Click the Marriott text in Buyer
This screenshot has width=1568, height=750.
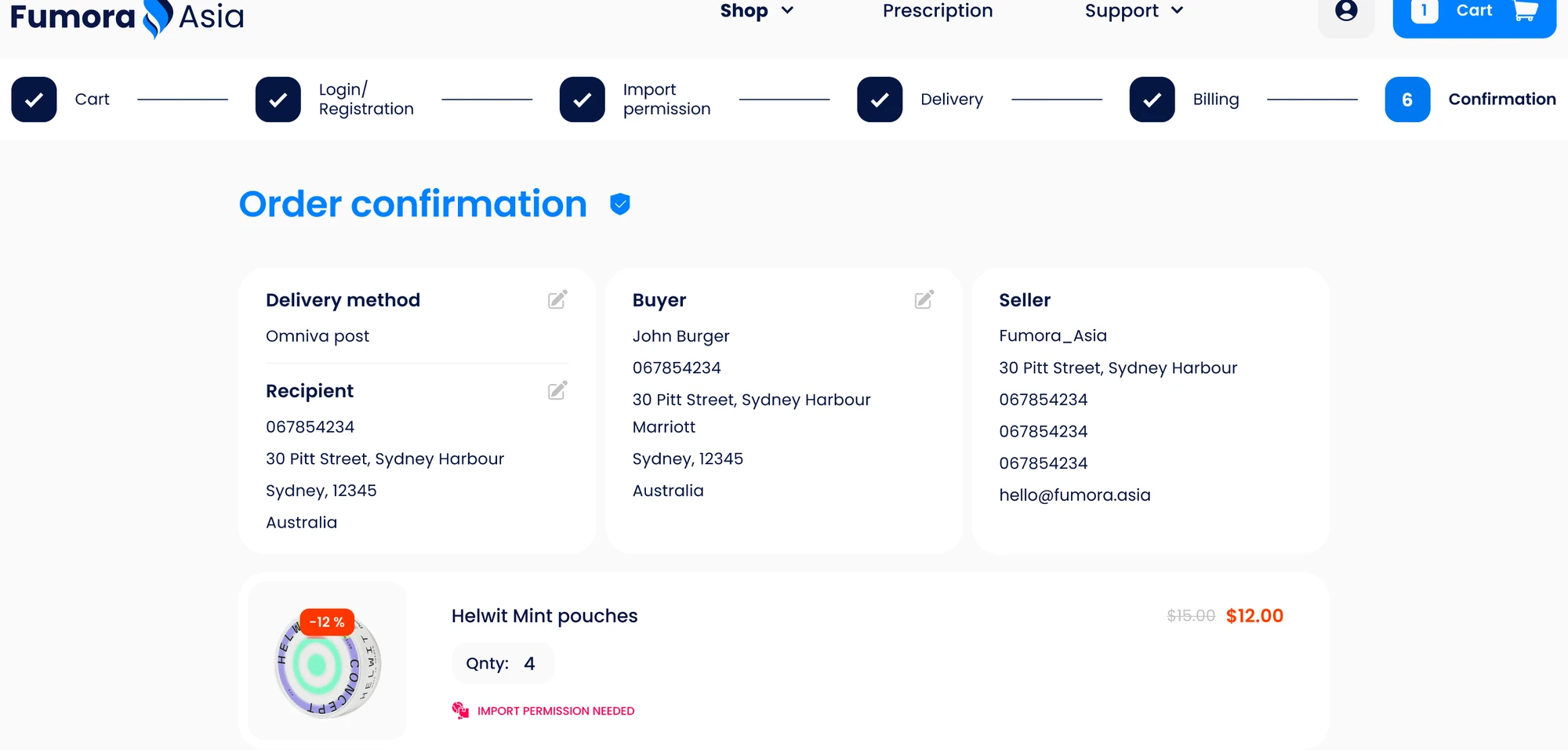[x=664, y=427]
